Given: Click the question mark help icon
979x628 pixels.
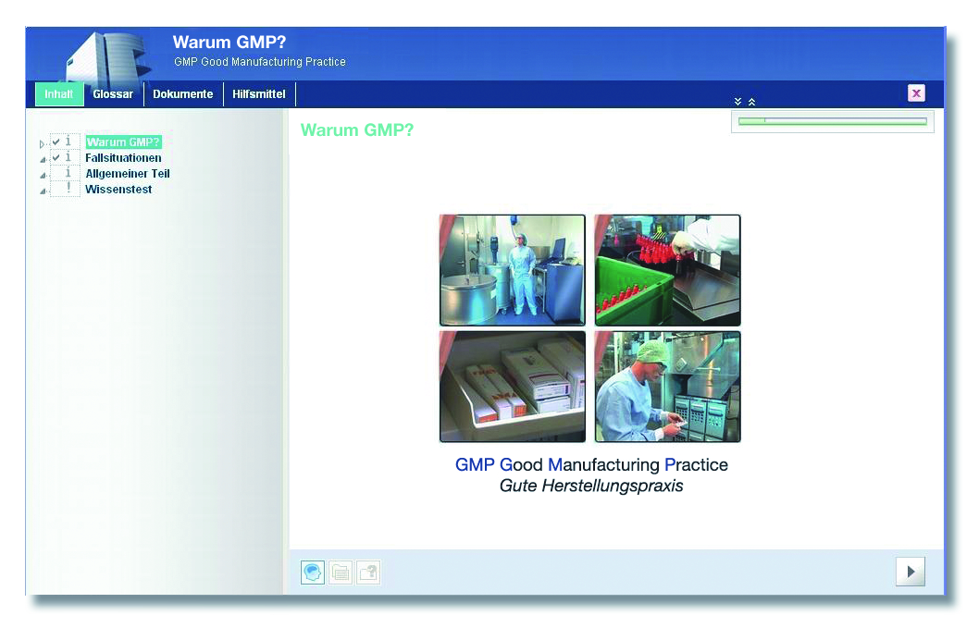Looking at the screenshot, I should [367, 573].
